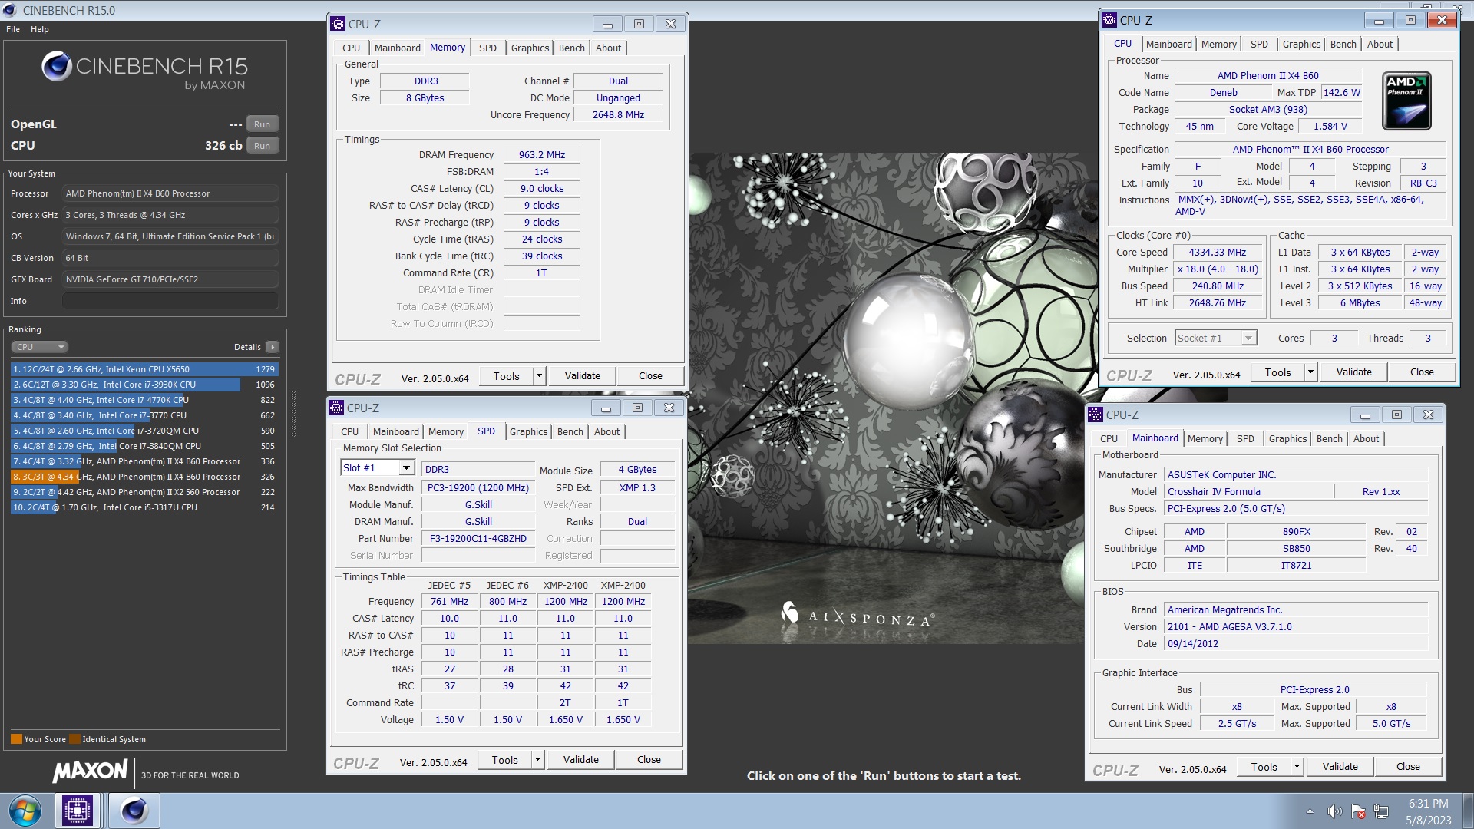Click the volume speaker tray icon
Image resolution: width=1474 pixels, height=829 pixels.
[x=1335, y=811]
